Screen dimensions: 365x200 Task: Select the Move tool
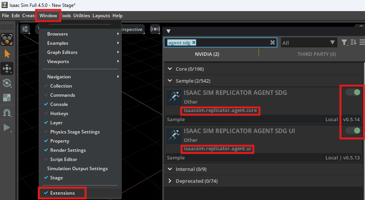(7, 68)
